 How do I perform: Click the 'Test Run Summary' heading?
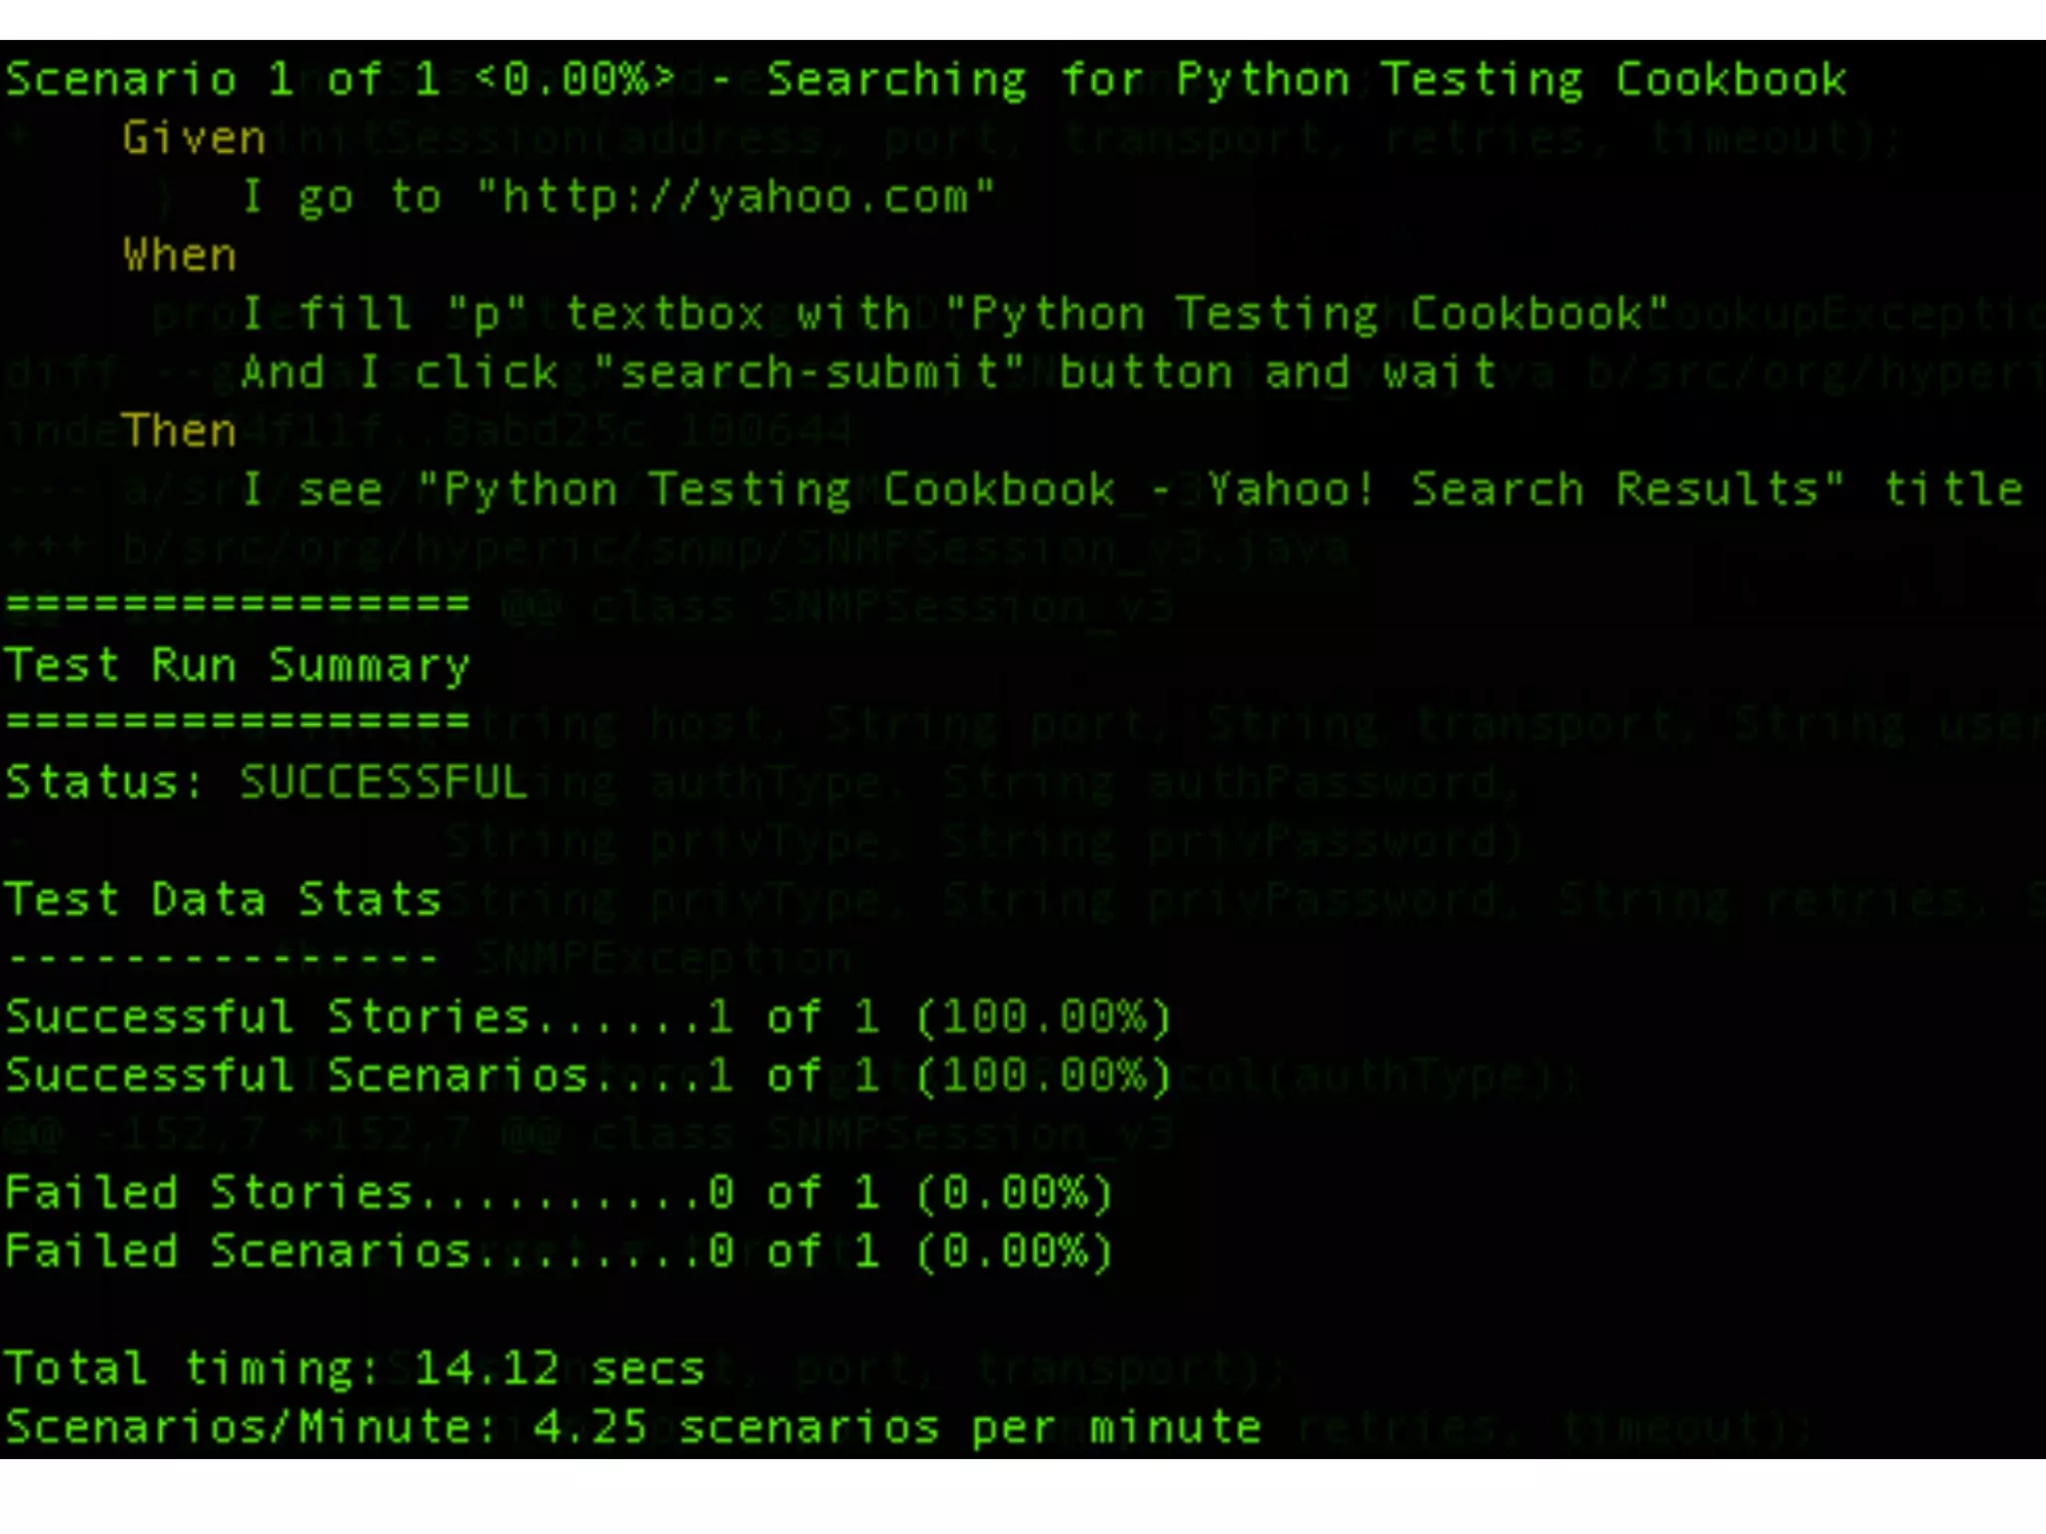coord(238,666)
